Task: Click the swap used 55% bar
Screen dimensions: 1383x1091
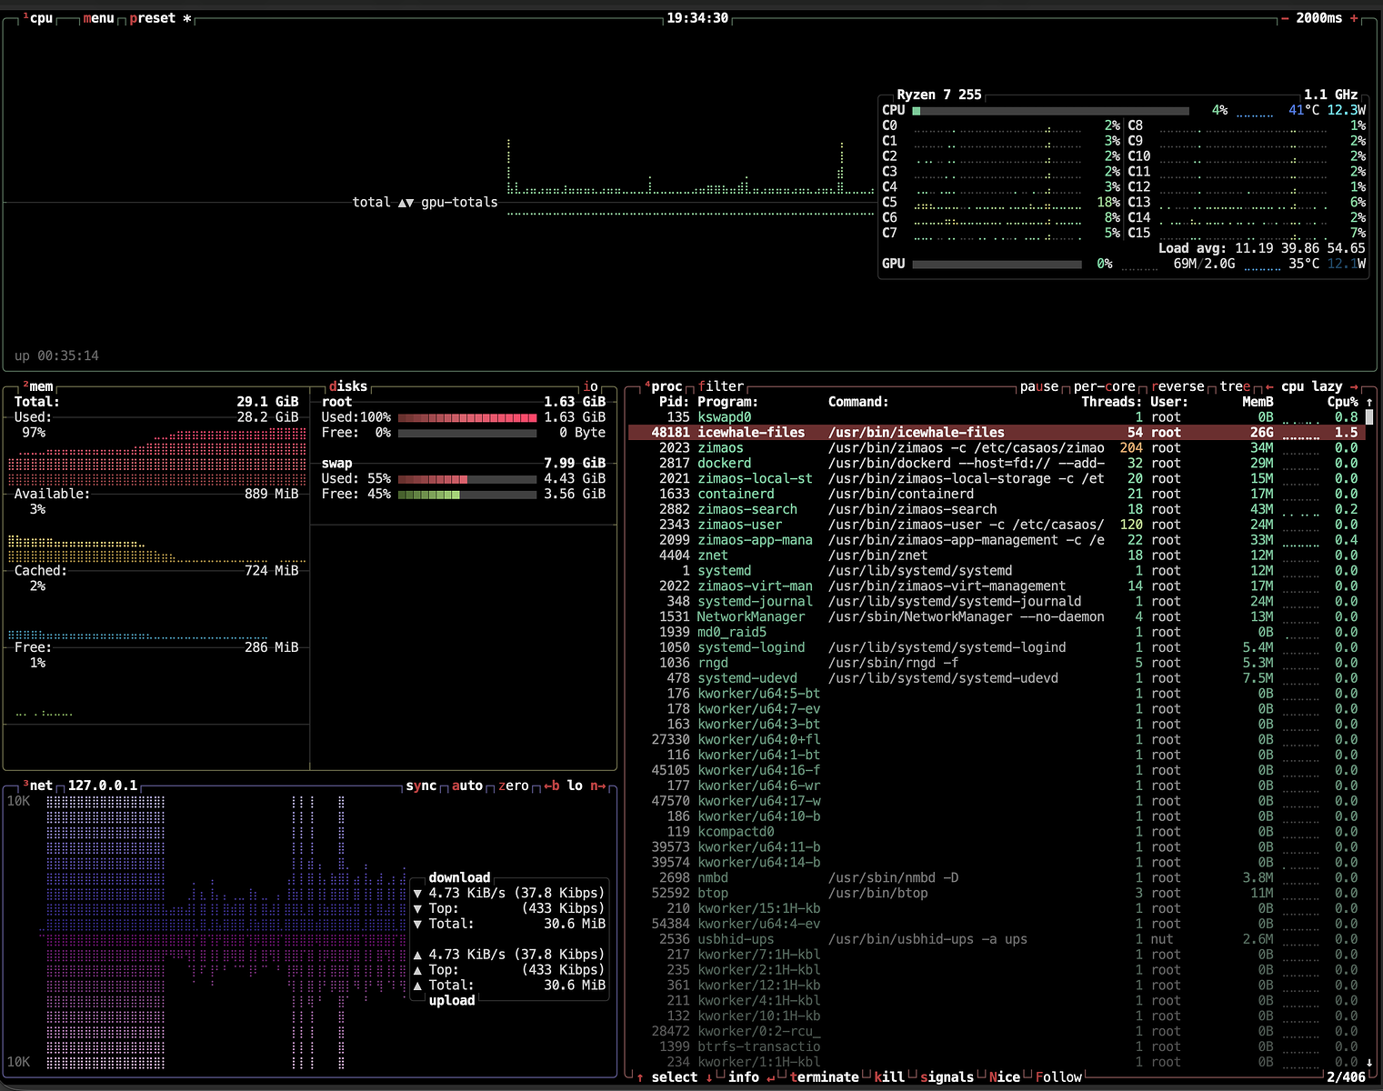Action: pyautogui.click(x=467, y=479)
